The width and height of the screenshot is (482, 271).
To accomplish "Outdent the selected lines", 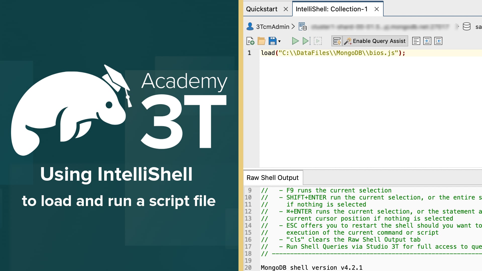I will coord(438,41).
